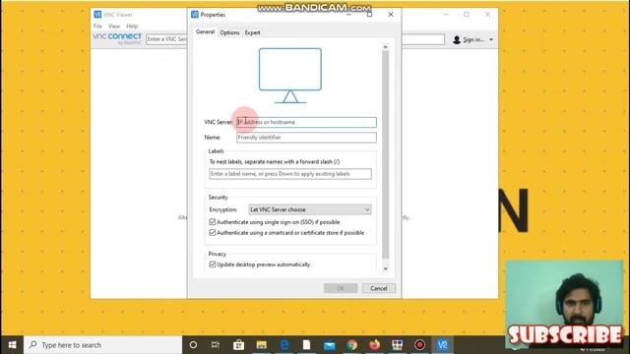
Task: Open the Windows Start menu
Action: coord(12,345)
